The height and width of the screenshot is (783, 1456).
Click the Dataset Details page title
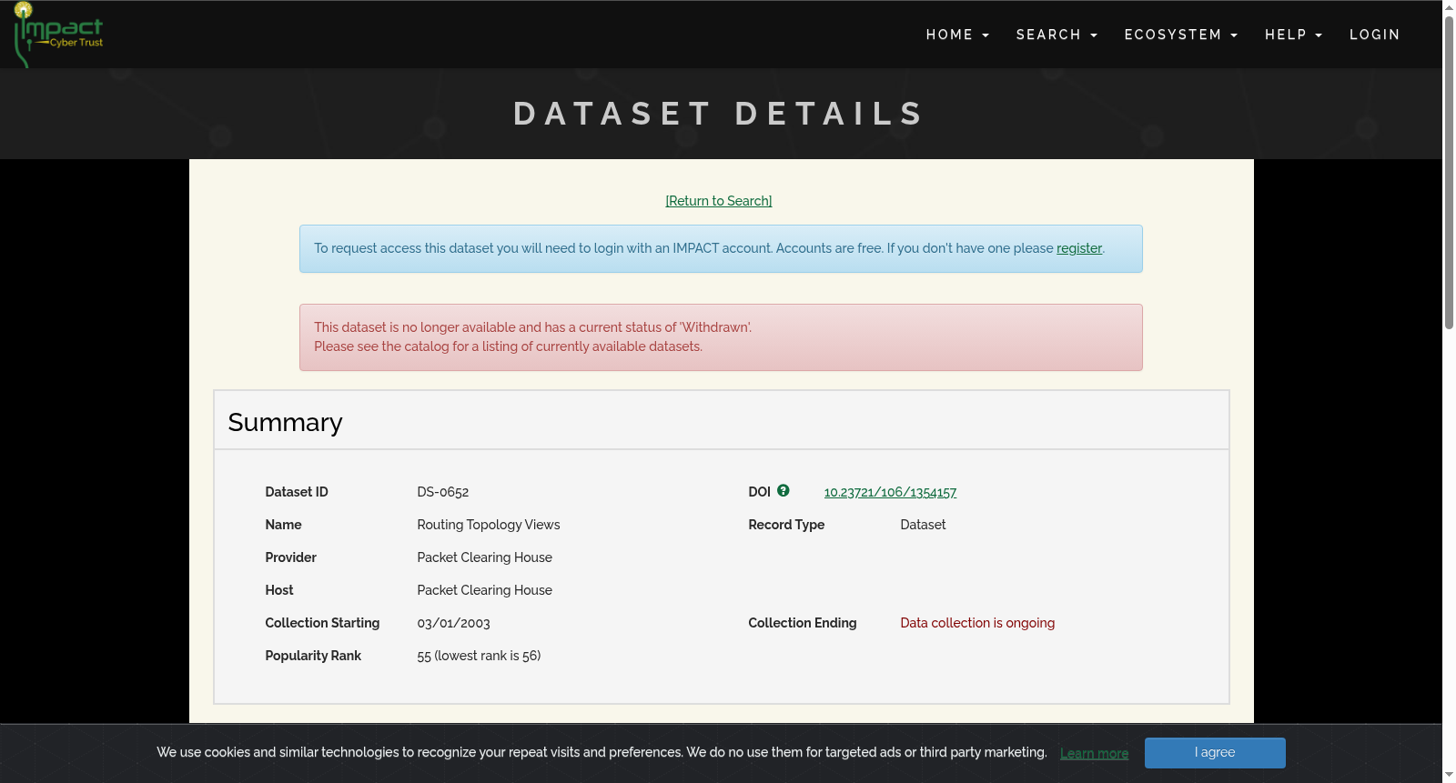coord(719,114)
